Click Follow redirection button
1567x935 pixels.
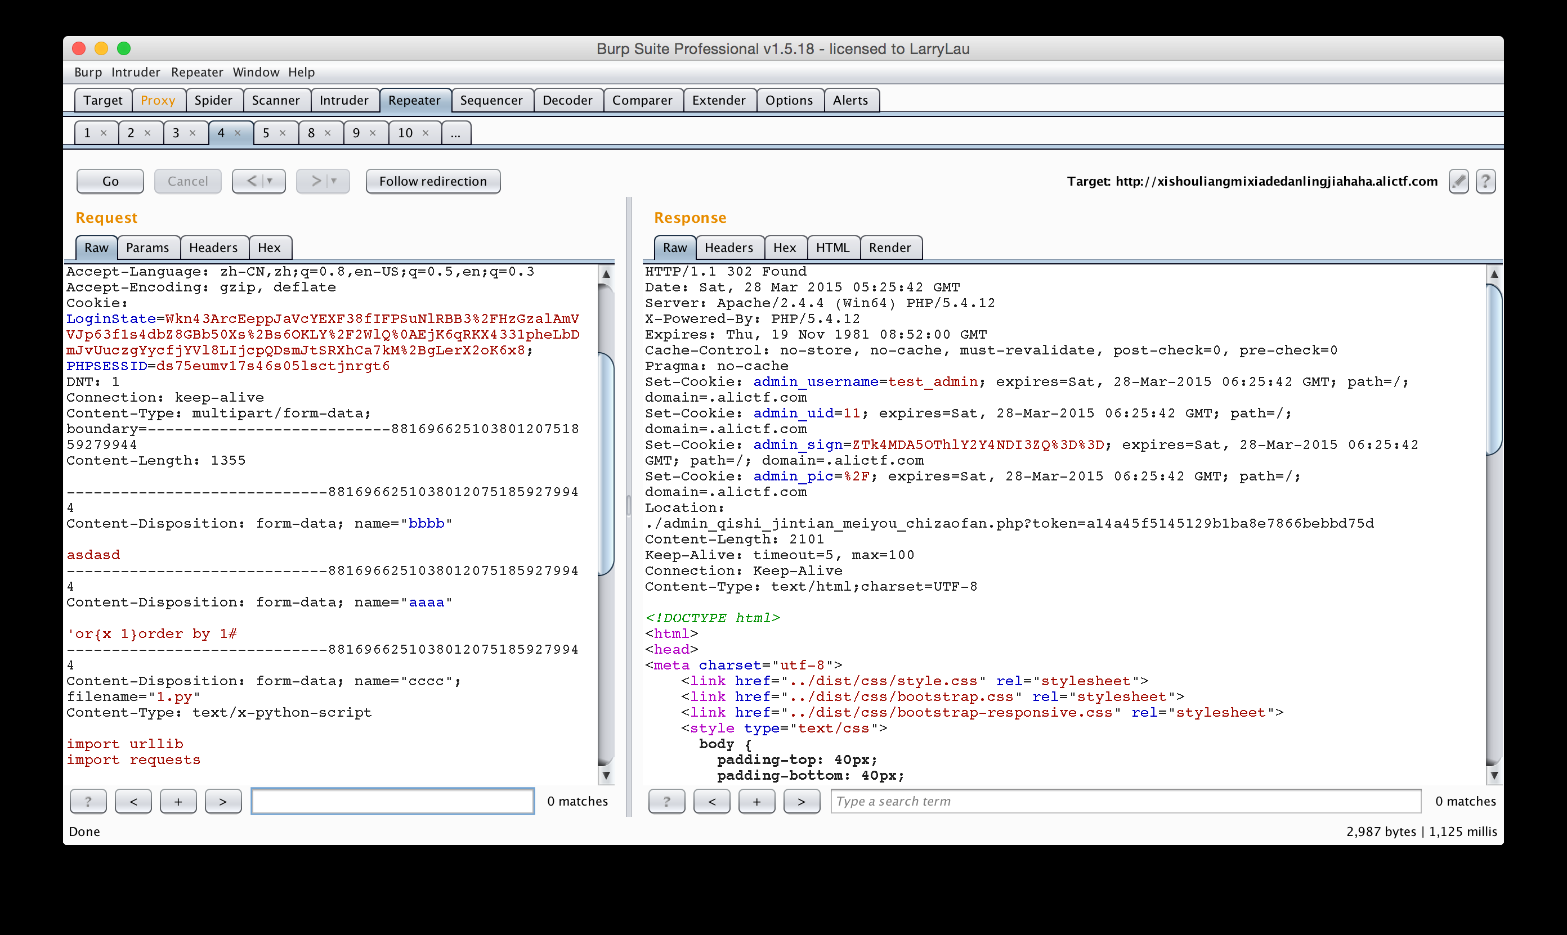(x=433, y=182)
